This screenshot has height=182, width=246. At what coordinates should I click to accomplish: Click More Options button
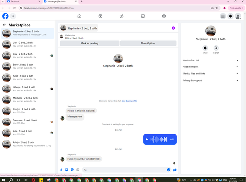click(148, 43)
